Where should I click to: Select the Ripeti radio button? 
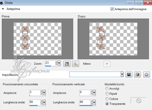pos(107,94)
